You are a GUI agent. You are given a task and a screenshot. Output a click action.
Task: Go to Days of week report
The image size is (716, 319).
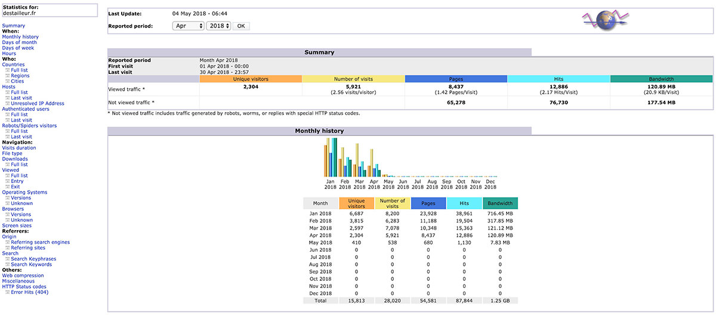[18, 48]
